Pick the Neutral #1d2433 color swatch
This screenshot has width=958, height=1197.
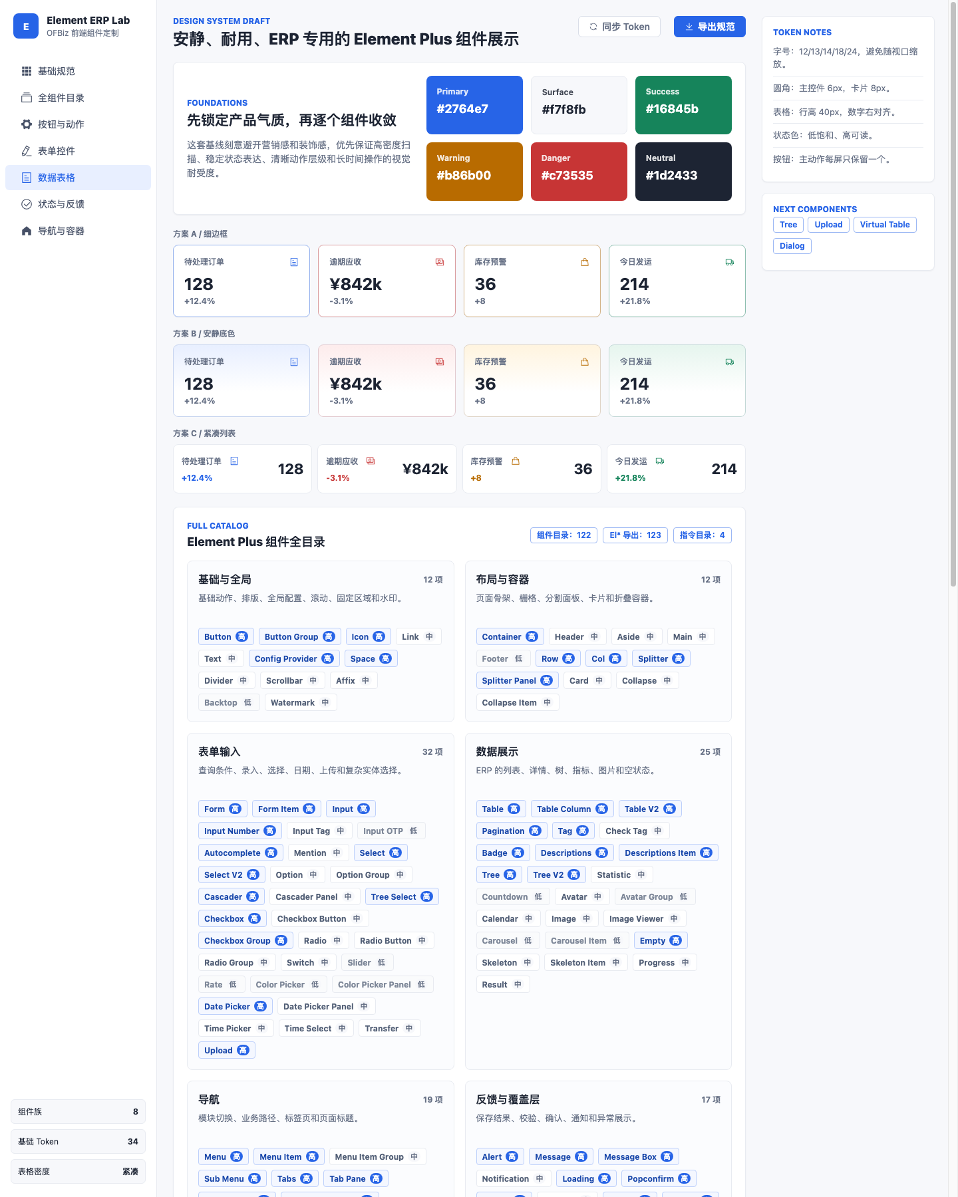pyautogui.click(x=683, y=172)
